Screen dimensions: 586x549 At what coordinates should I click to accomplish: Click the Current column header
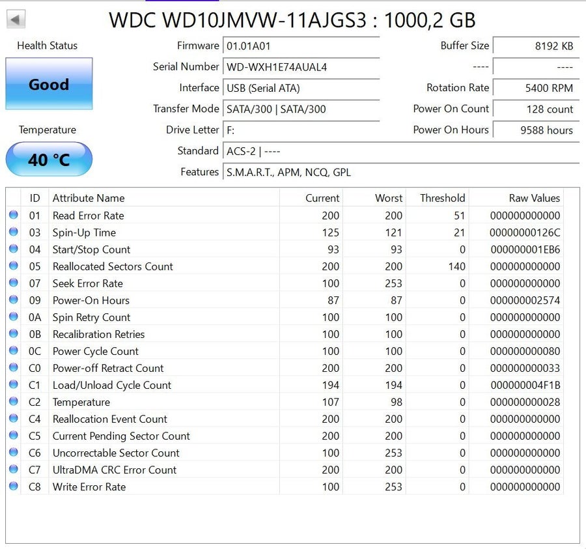[x=311, y=198]
